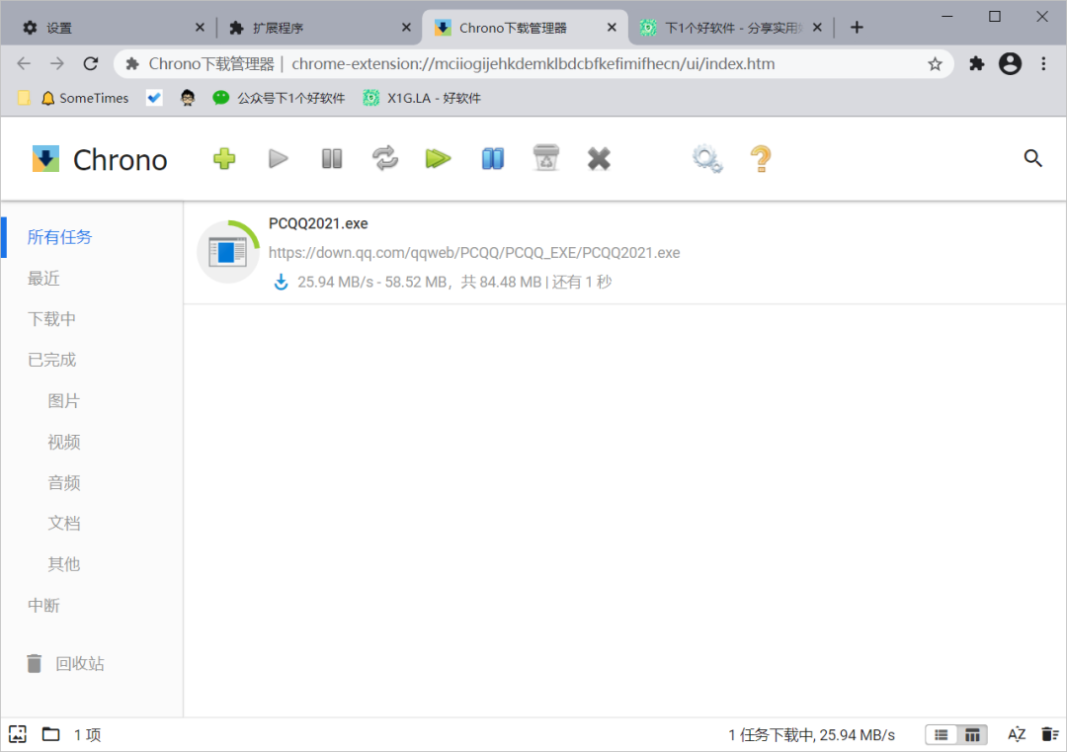Viewport: 1067px width, 752px height.
Task: Open the yellow folder bookmark
Action: point(24,98)
